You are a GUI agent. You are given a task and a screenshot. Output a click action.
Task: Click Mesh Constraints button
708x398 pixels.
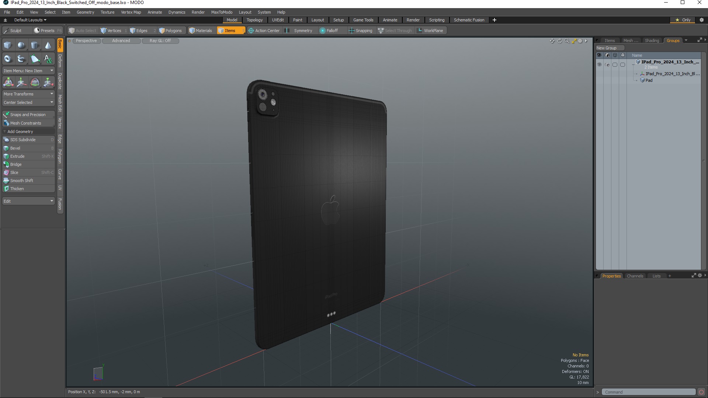[x=28, y=123]
